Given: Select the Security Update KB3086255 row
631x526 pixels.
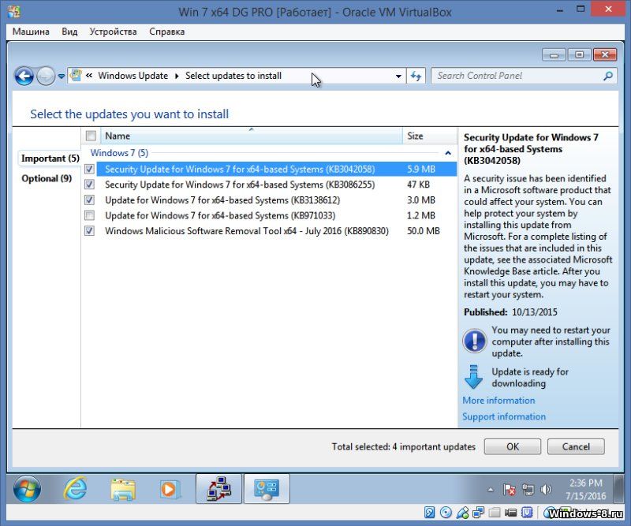Looking at the screenshot, I should 271,185.
